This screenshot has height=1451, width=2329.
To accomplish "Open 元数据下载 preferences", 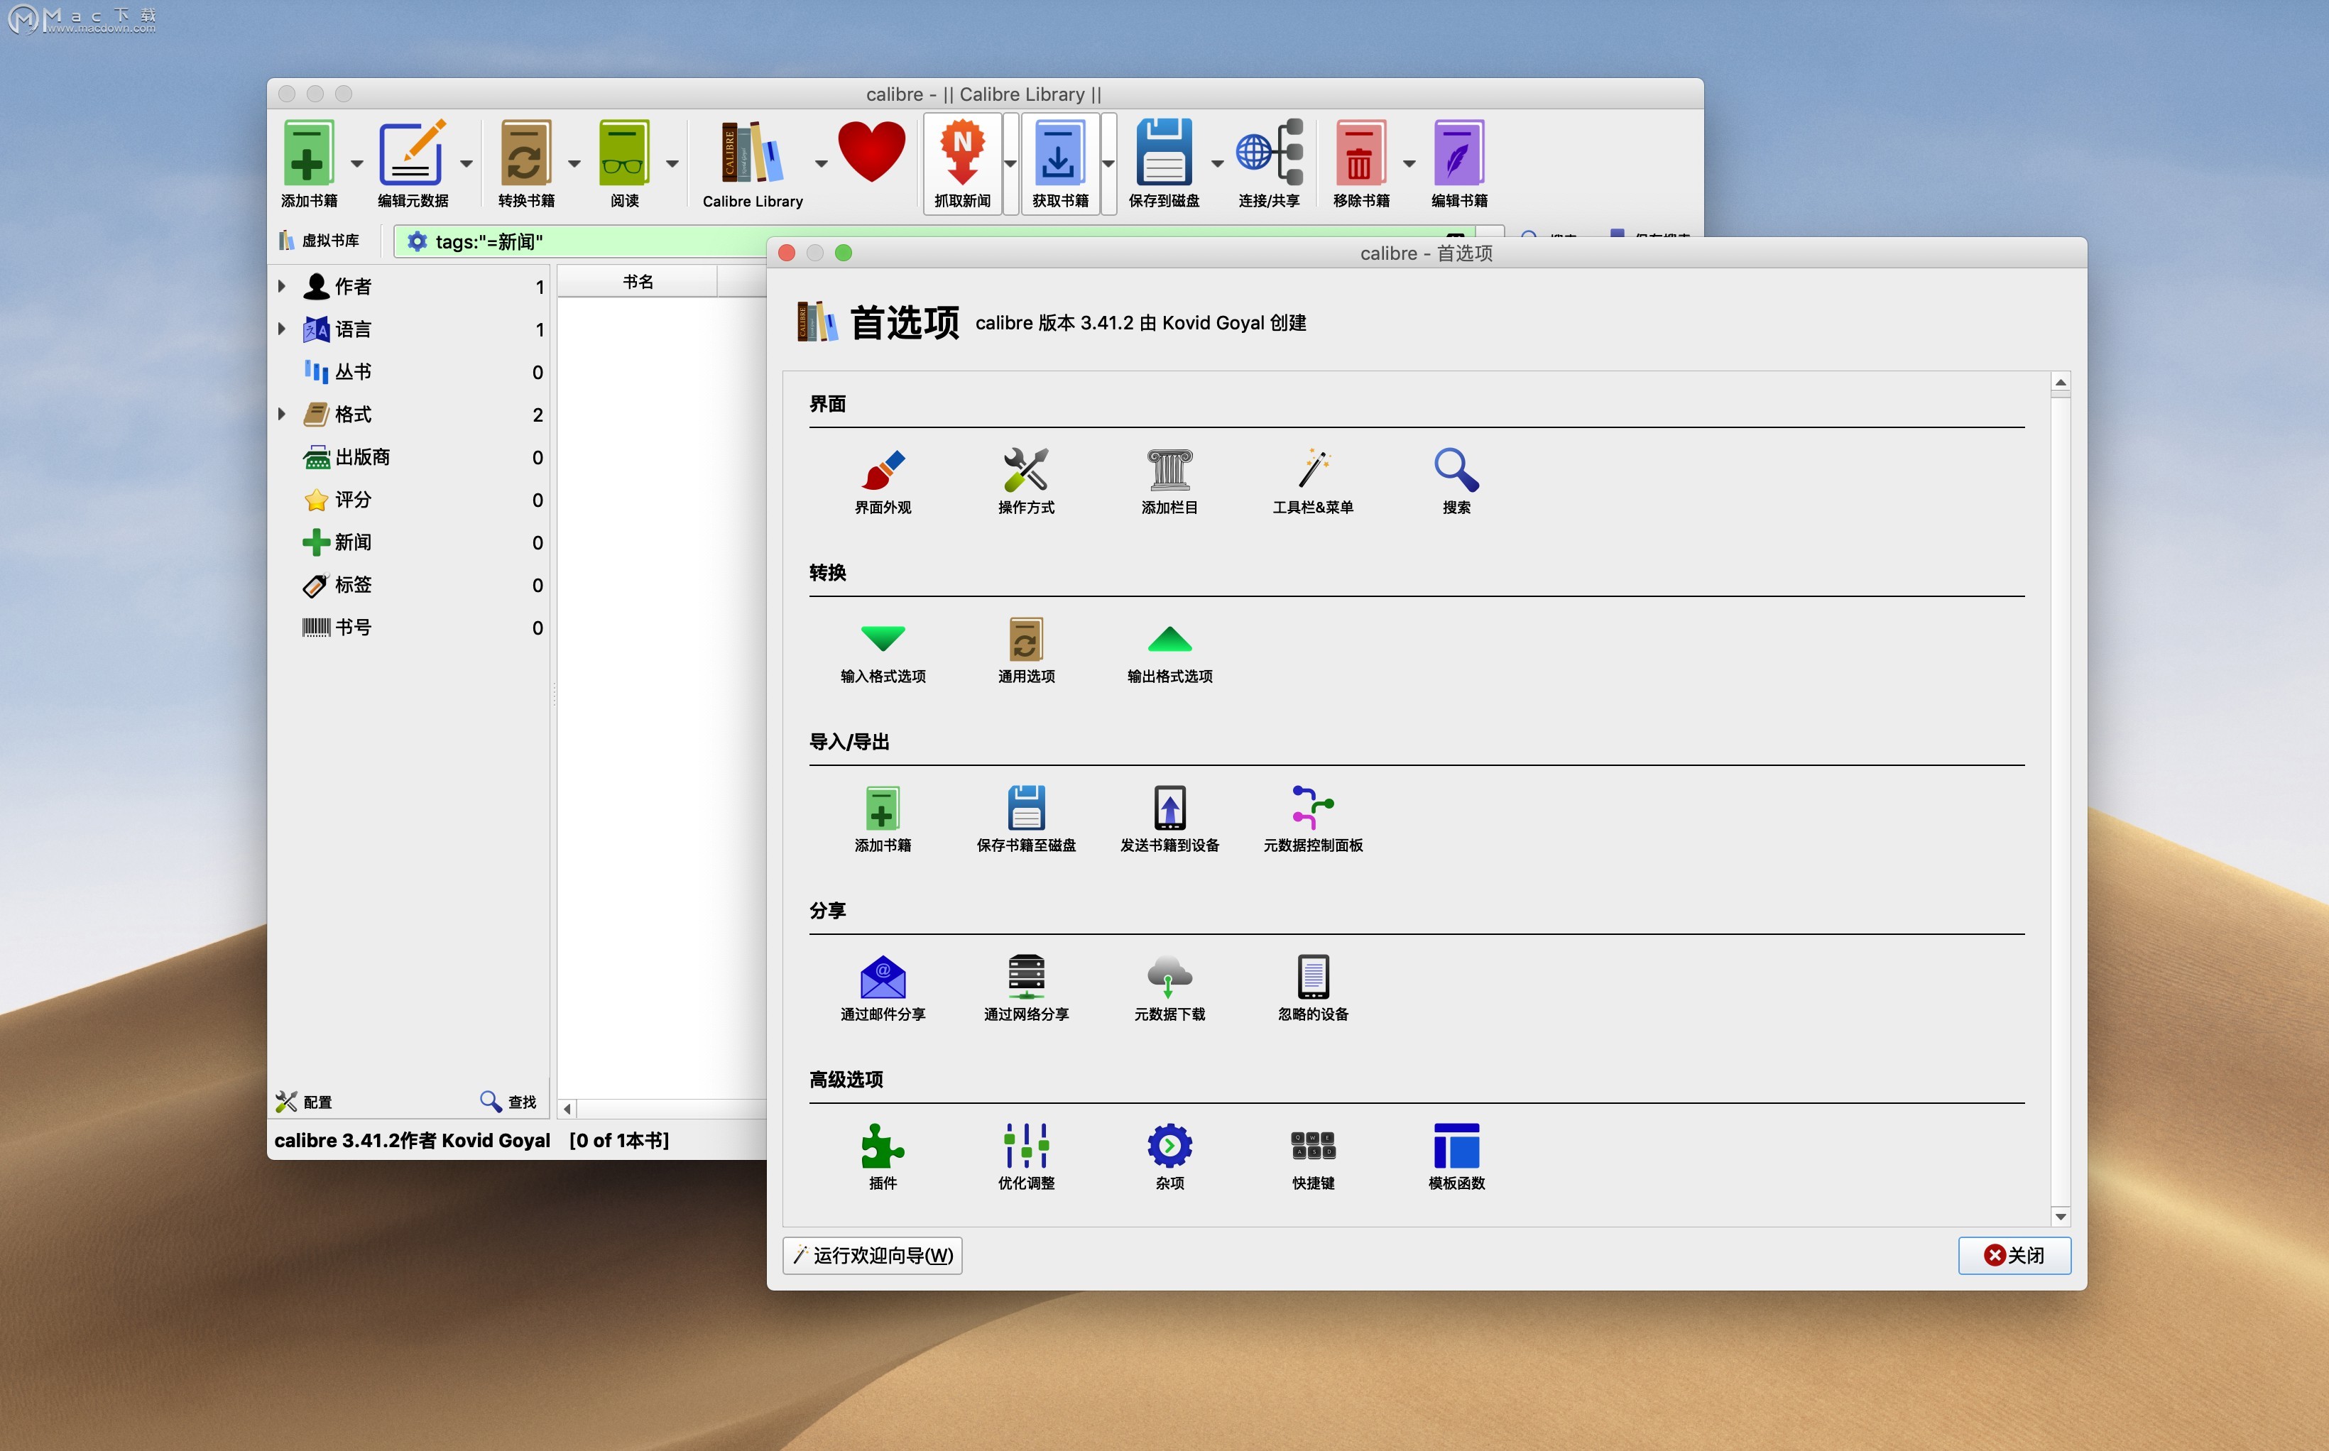I will pos(1169,988).
